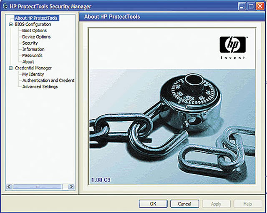The height and width of the screenshot is (213, 267).
Task: Open My Identity
Action: pyautogui.click(x=33, y=74)
